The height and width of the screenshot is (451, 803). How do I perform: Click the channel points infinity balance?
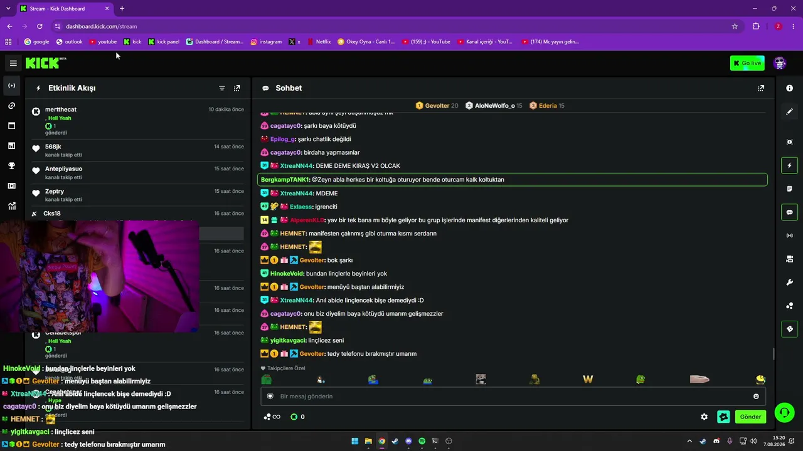(272, 417)
